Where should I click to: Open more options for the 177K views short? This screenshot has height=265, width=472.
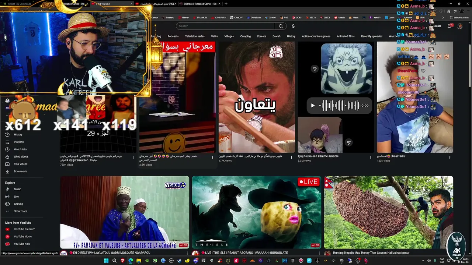click(x=291, y=158)
